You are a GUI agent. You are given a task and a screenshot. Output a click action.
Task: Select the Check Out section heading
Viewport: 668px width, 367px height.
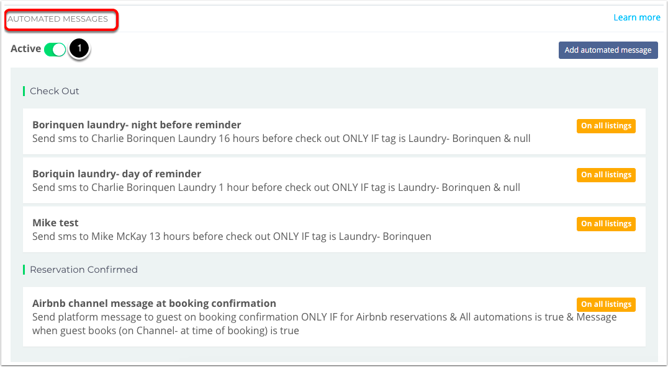[x=54, y=91]
